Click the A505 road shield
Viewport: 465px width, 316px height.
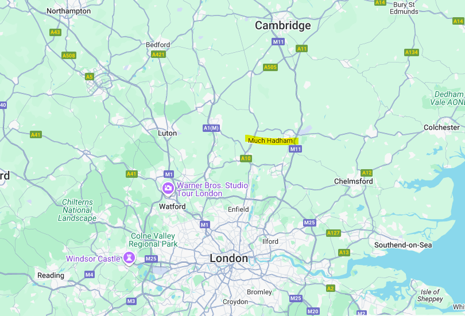tap(270, 67)
